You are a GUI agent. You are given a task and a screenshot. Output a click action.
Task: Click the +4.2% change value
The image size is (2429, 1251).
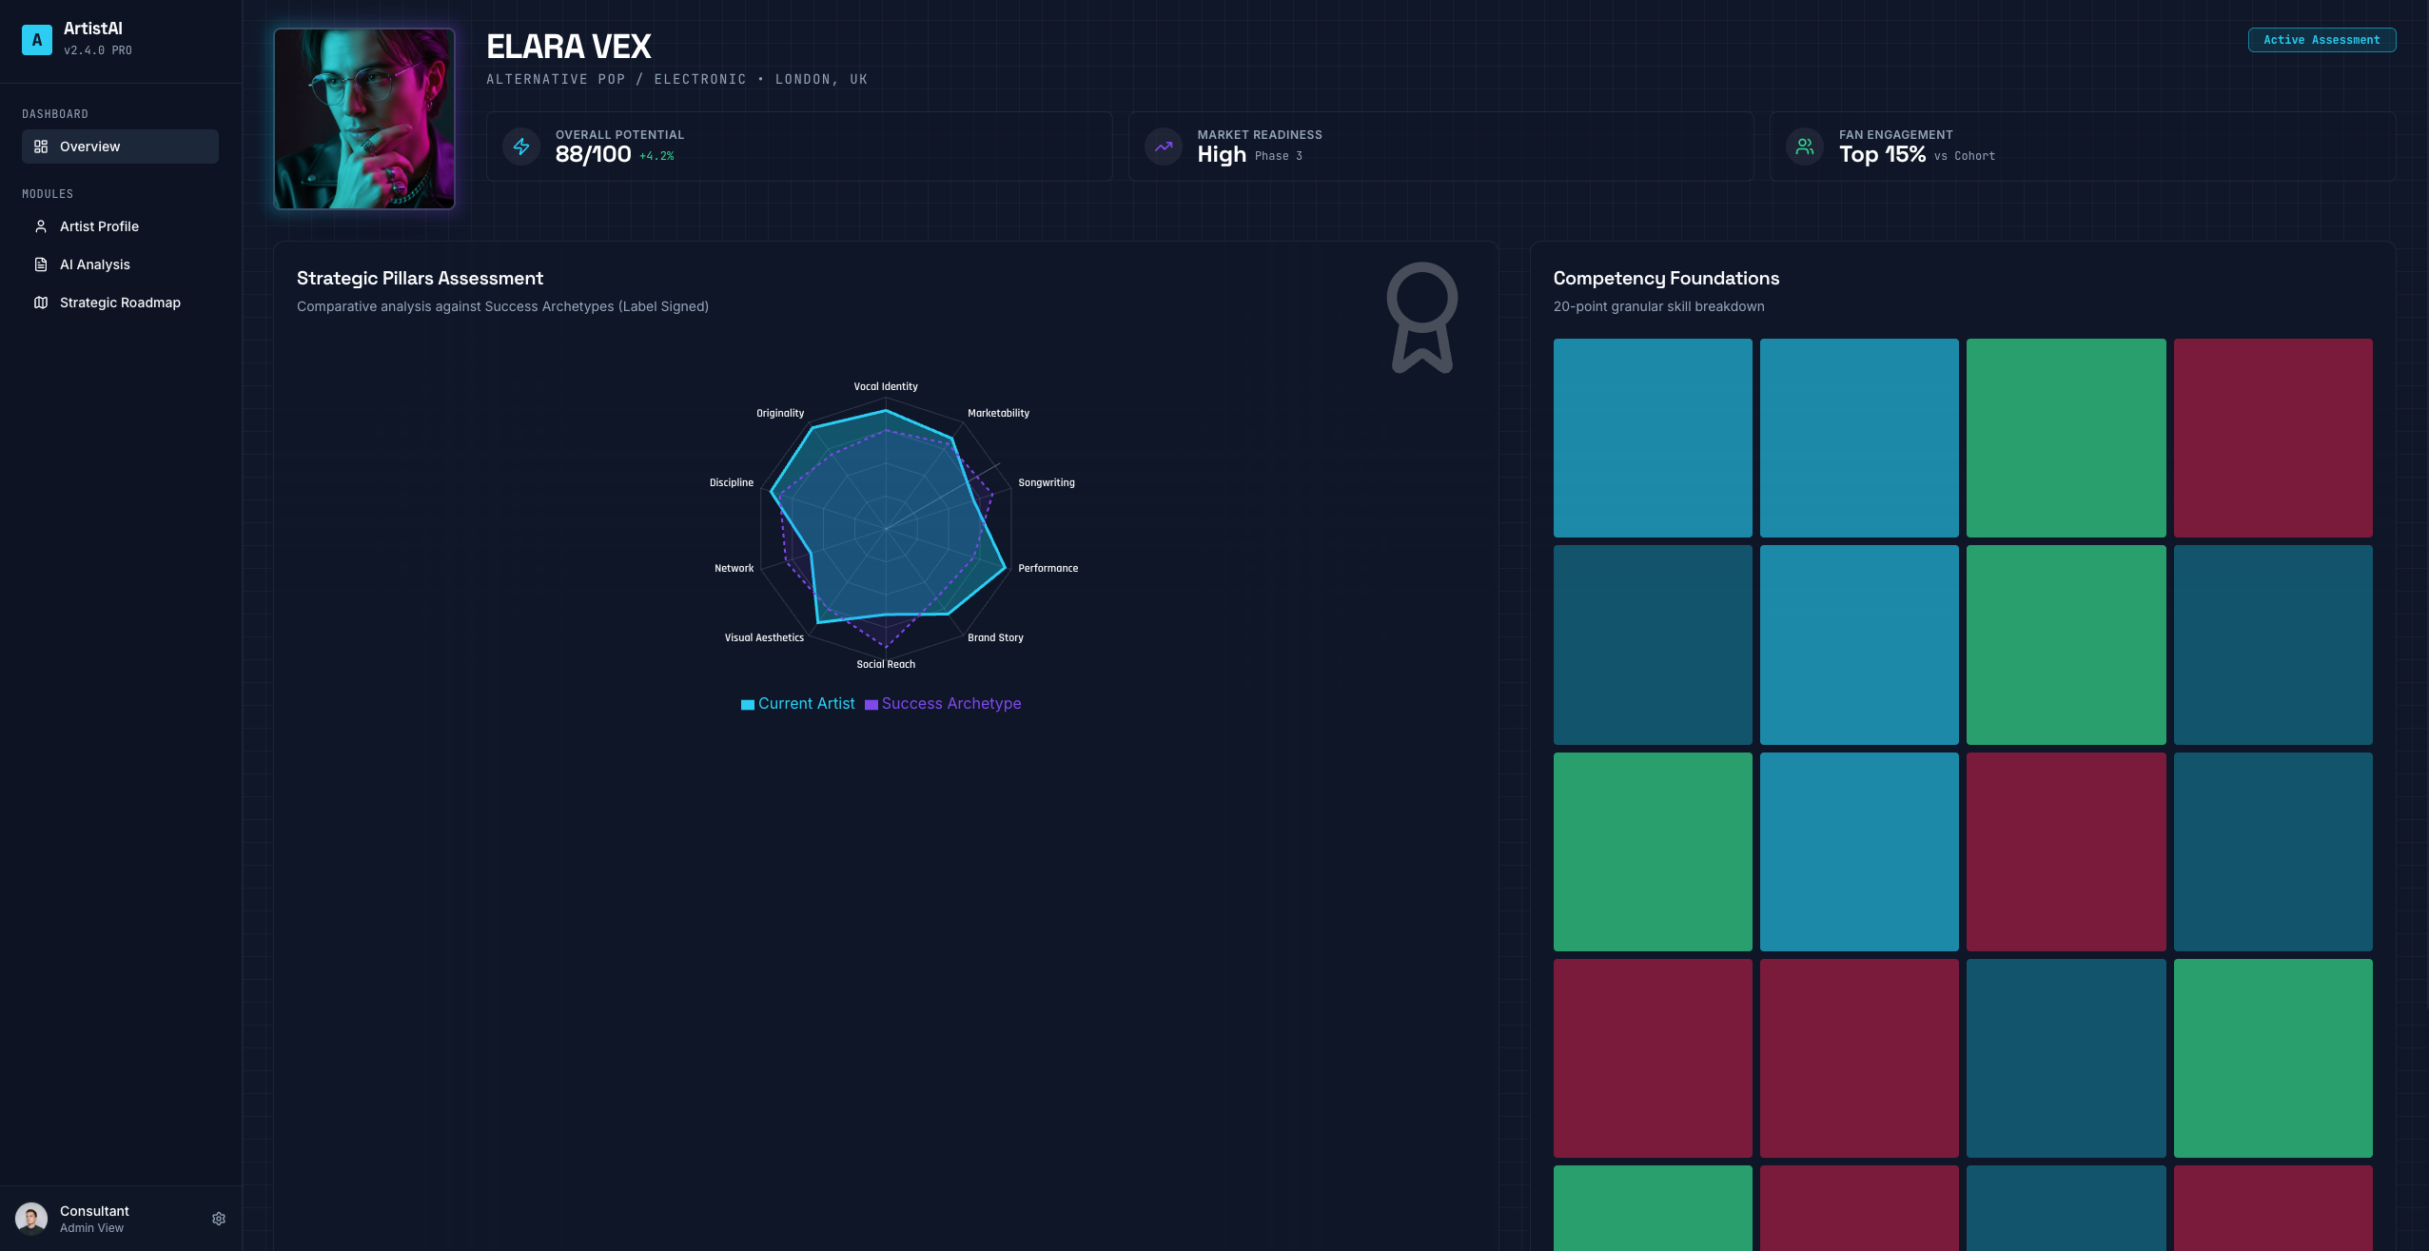pyautogui.click(x=656, y=156)
